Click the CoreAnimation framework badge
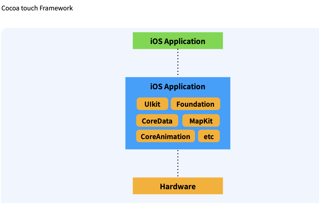This screenshot has height=203, width=319. pos(165,136)
